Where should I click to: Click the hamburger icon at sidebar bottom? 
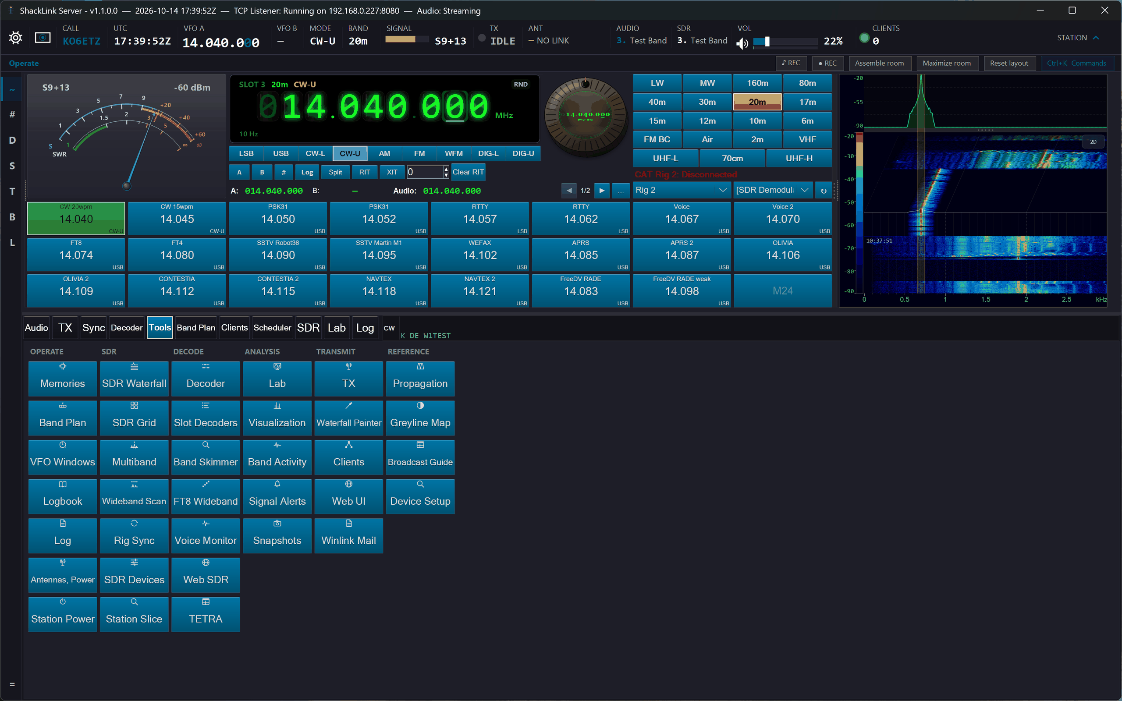(12, 684)
